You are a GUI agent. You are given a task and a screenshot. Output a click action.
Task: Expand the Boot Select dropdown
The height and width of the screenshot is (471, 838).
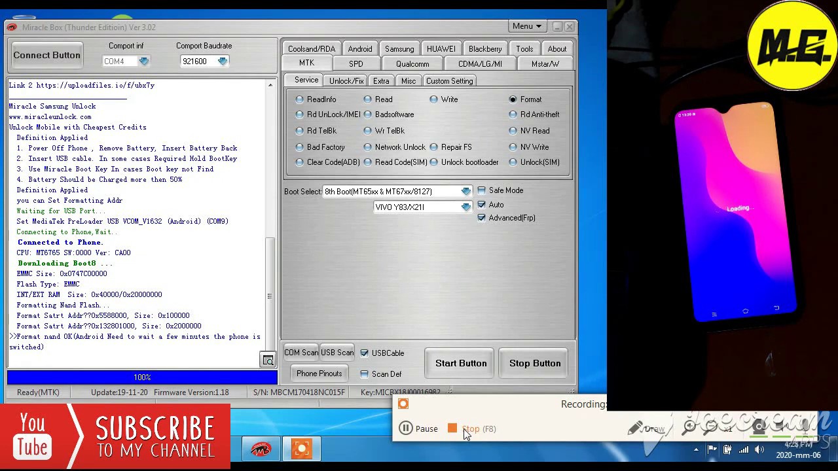tap(466, 192)
